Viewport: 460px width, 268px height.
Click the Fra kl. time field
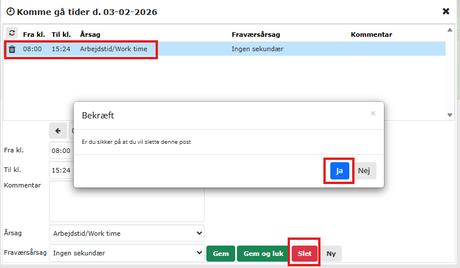coord(61,151)
